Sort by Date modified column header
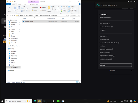The height and width of the screenshot is (103, 138). coord(51,19)
